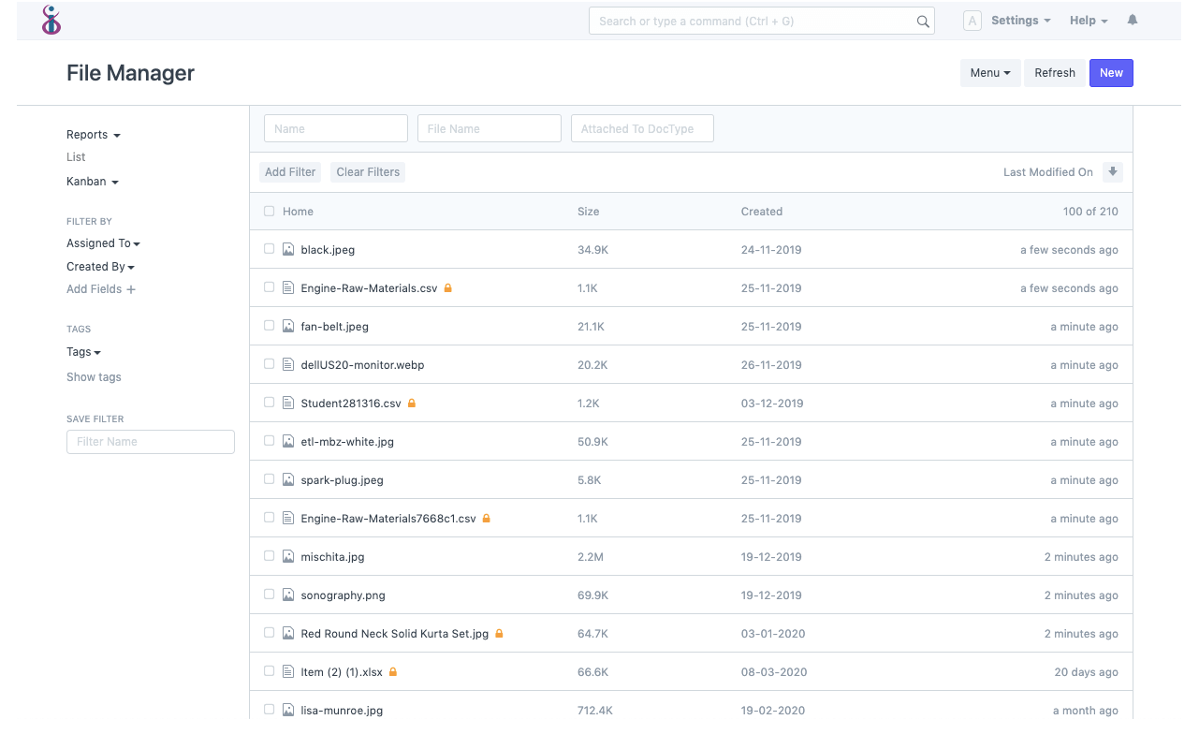Click the search magnifier icon

pyautogui.click(x=923, y=21)
